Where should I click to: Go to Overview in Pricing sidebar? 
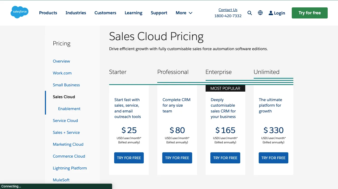pos(61,61)
